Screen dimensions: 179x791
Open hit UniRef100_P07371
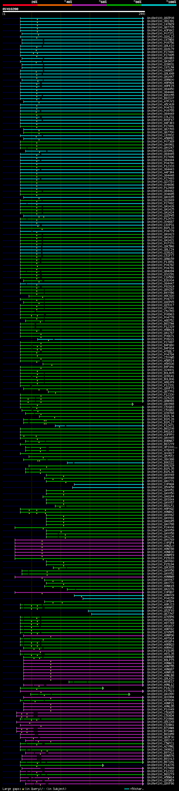pos(161,33)
